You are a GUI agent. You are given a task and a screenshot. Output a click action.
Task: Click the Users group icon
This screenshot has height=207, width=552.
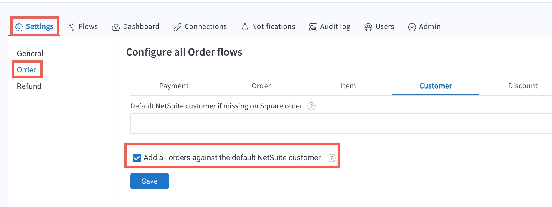pyautogui.click(x=368, y=27)
